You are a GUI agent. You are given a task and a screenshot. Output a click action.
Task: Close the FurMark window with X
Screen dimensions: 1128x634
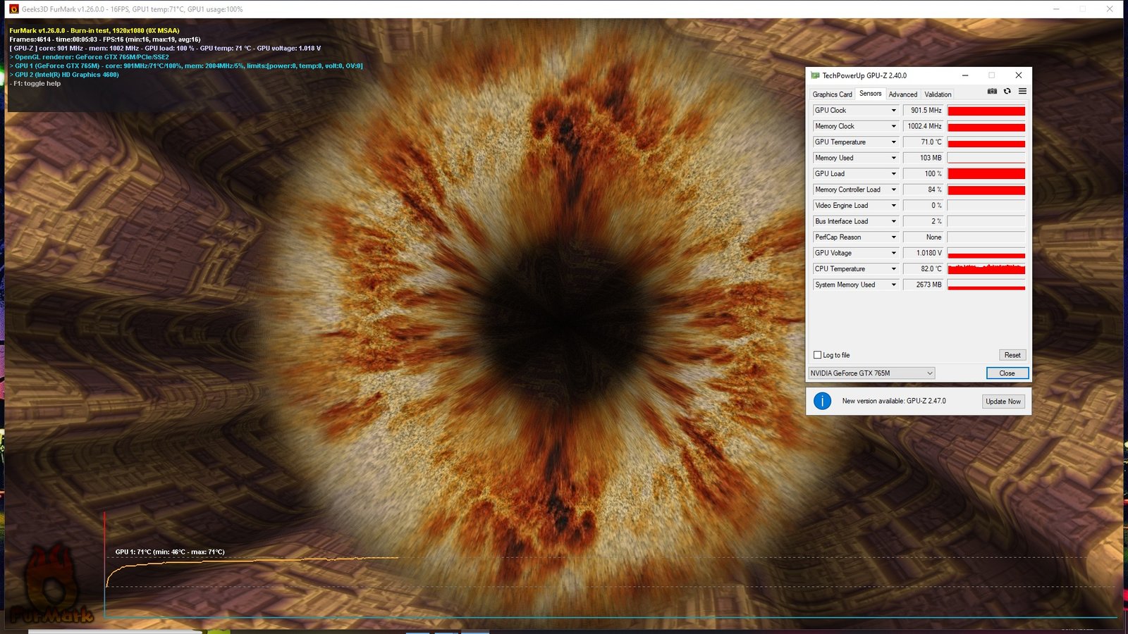[x=1109, y=9]
